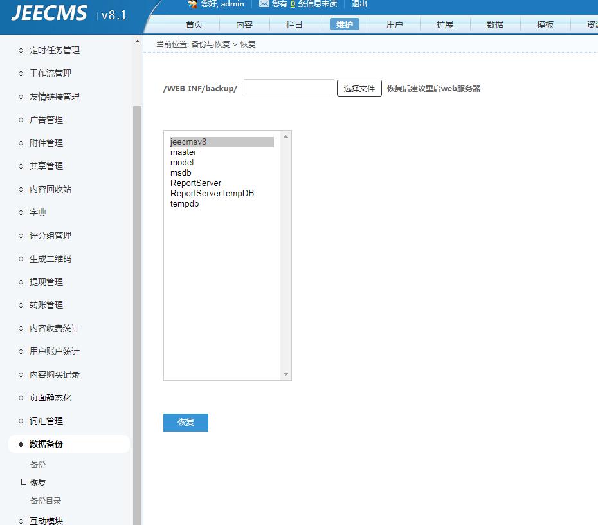This screenshot has height=525, width=598.
Task: Open 用户账户统计 in the sidebar
Action: click(55, 351)
